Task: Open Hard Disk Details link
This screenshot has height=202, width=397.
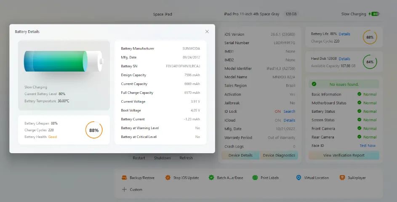Action: 344,59
